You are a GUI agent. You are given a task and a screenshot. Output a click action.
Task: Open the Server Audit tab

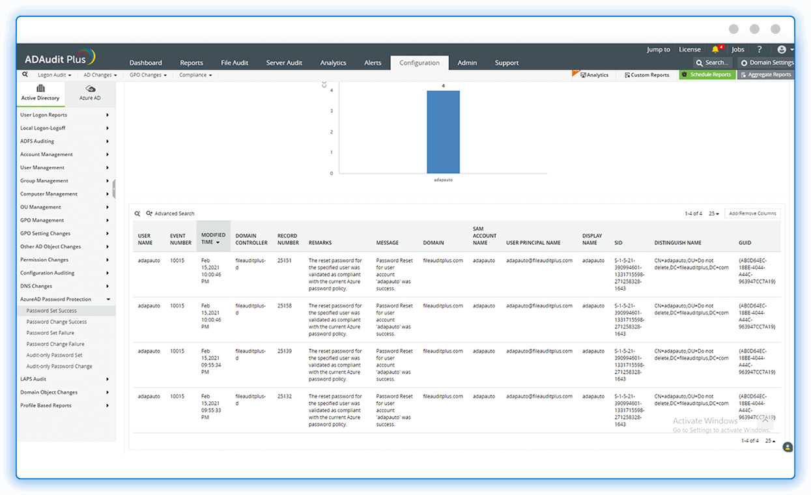click(284, 63)
